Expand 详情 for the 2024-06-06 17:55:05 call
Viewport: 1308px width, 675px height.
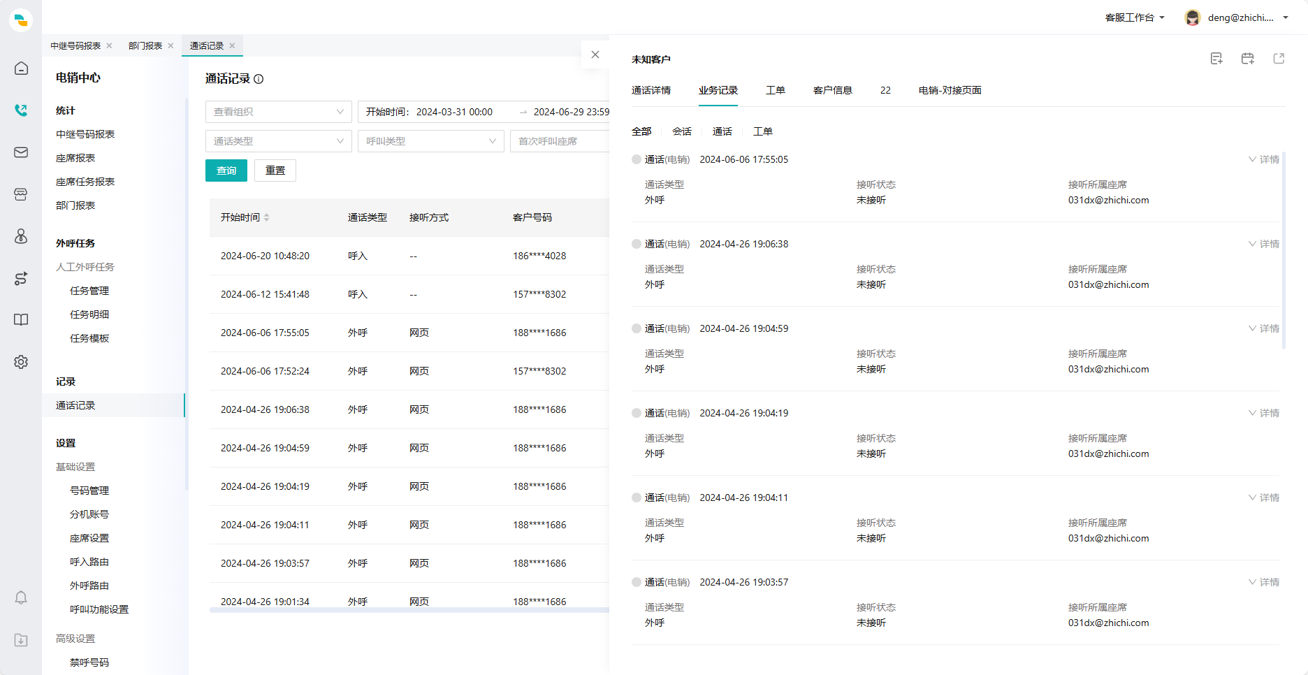1264,159
